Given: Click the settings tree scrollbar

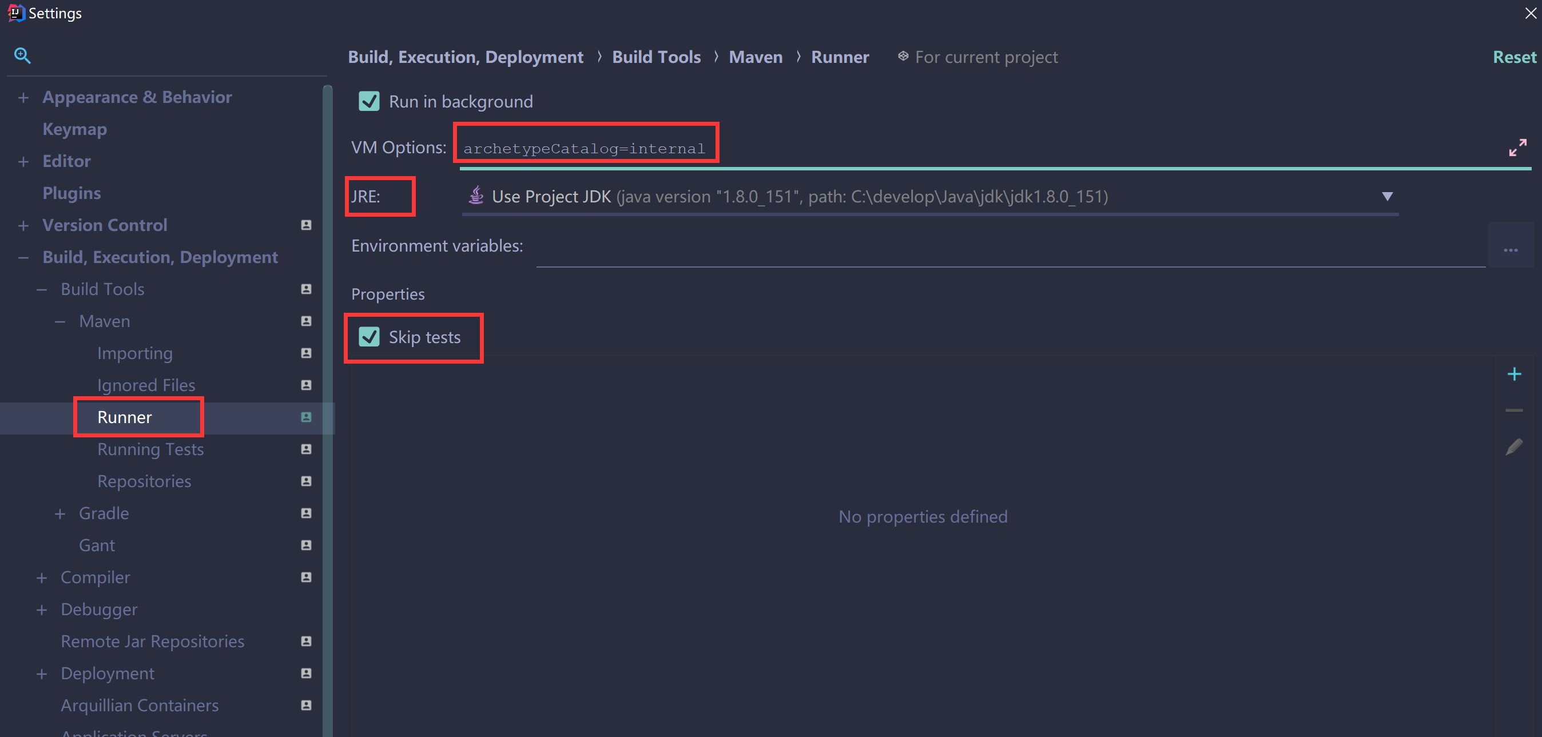Looking at the screenshot, I should [x=327, y=411].
